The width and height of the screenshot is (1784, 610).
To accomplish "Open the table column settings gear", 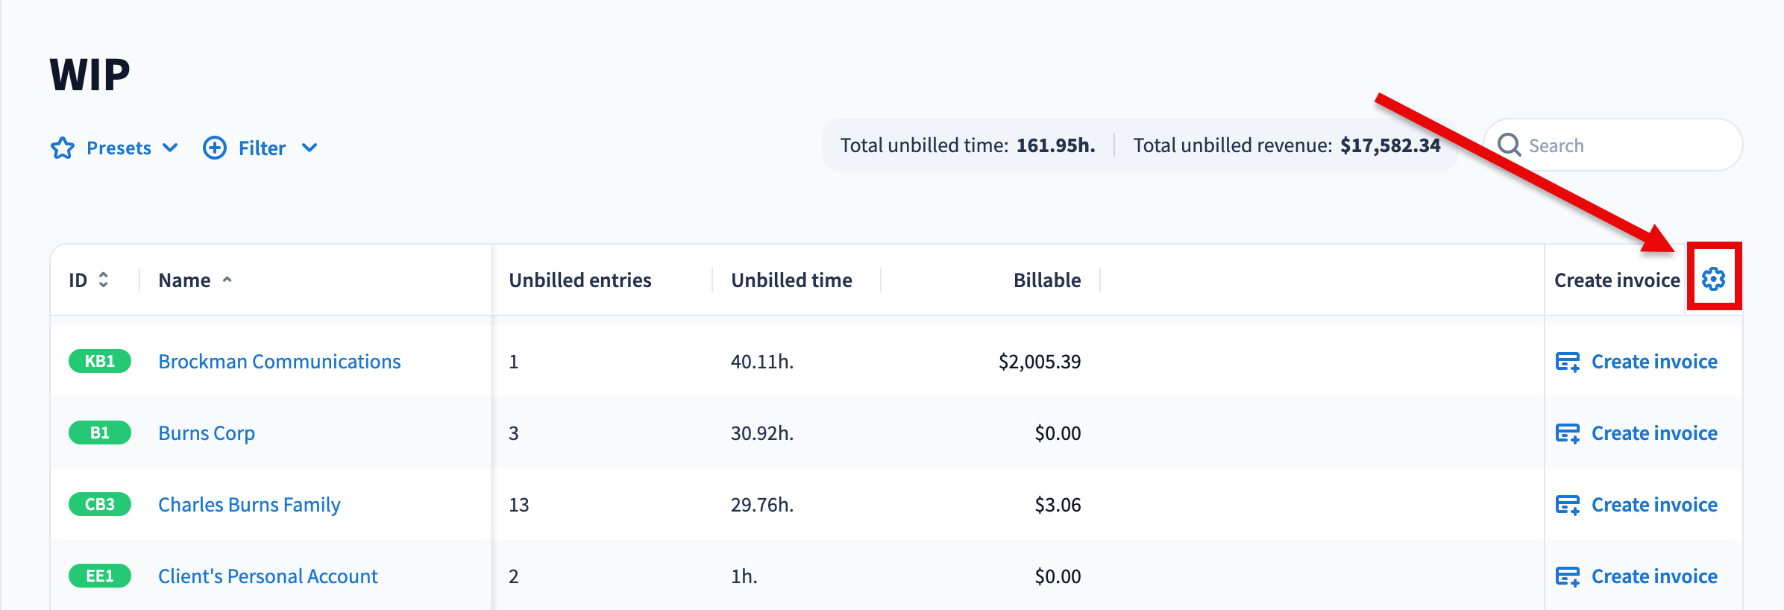I will tap(1713, 279).
